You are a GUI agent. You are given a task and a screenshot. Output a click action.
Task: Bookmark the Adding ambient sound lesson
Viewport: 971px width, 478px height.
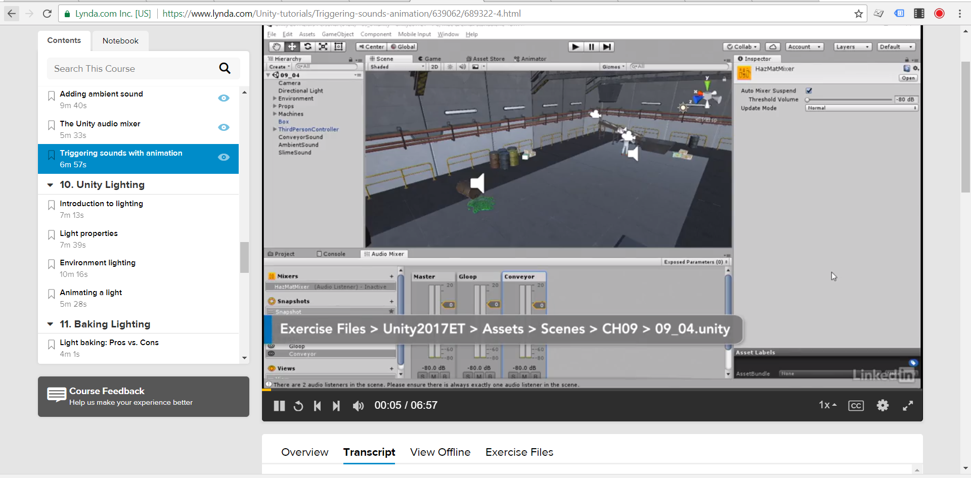51,96
